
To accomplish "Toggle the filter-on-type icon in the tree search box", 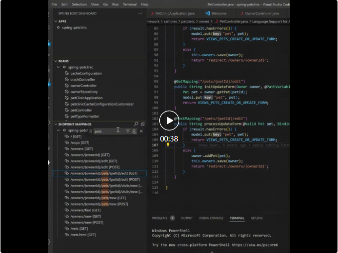I will [127, 131].
